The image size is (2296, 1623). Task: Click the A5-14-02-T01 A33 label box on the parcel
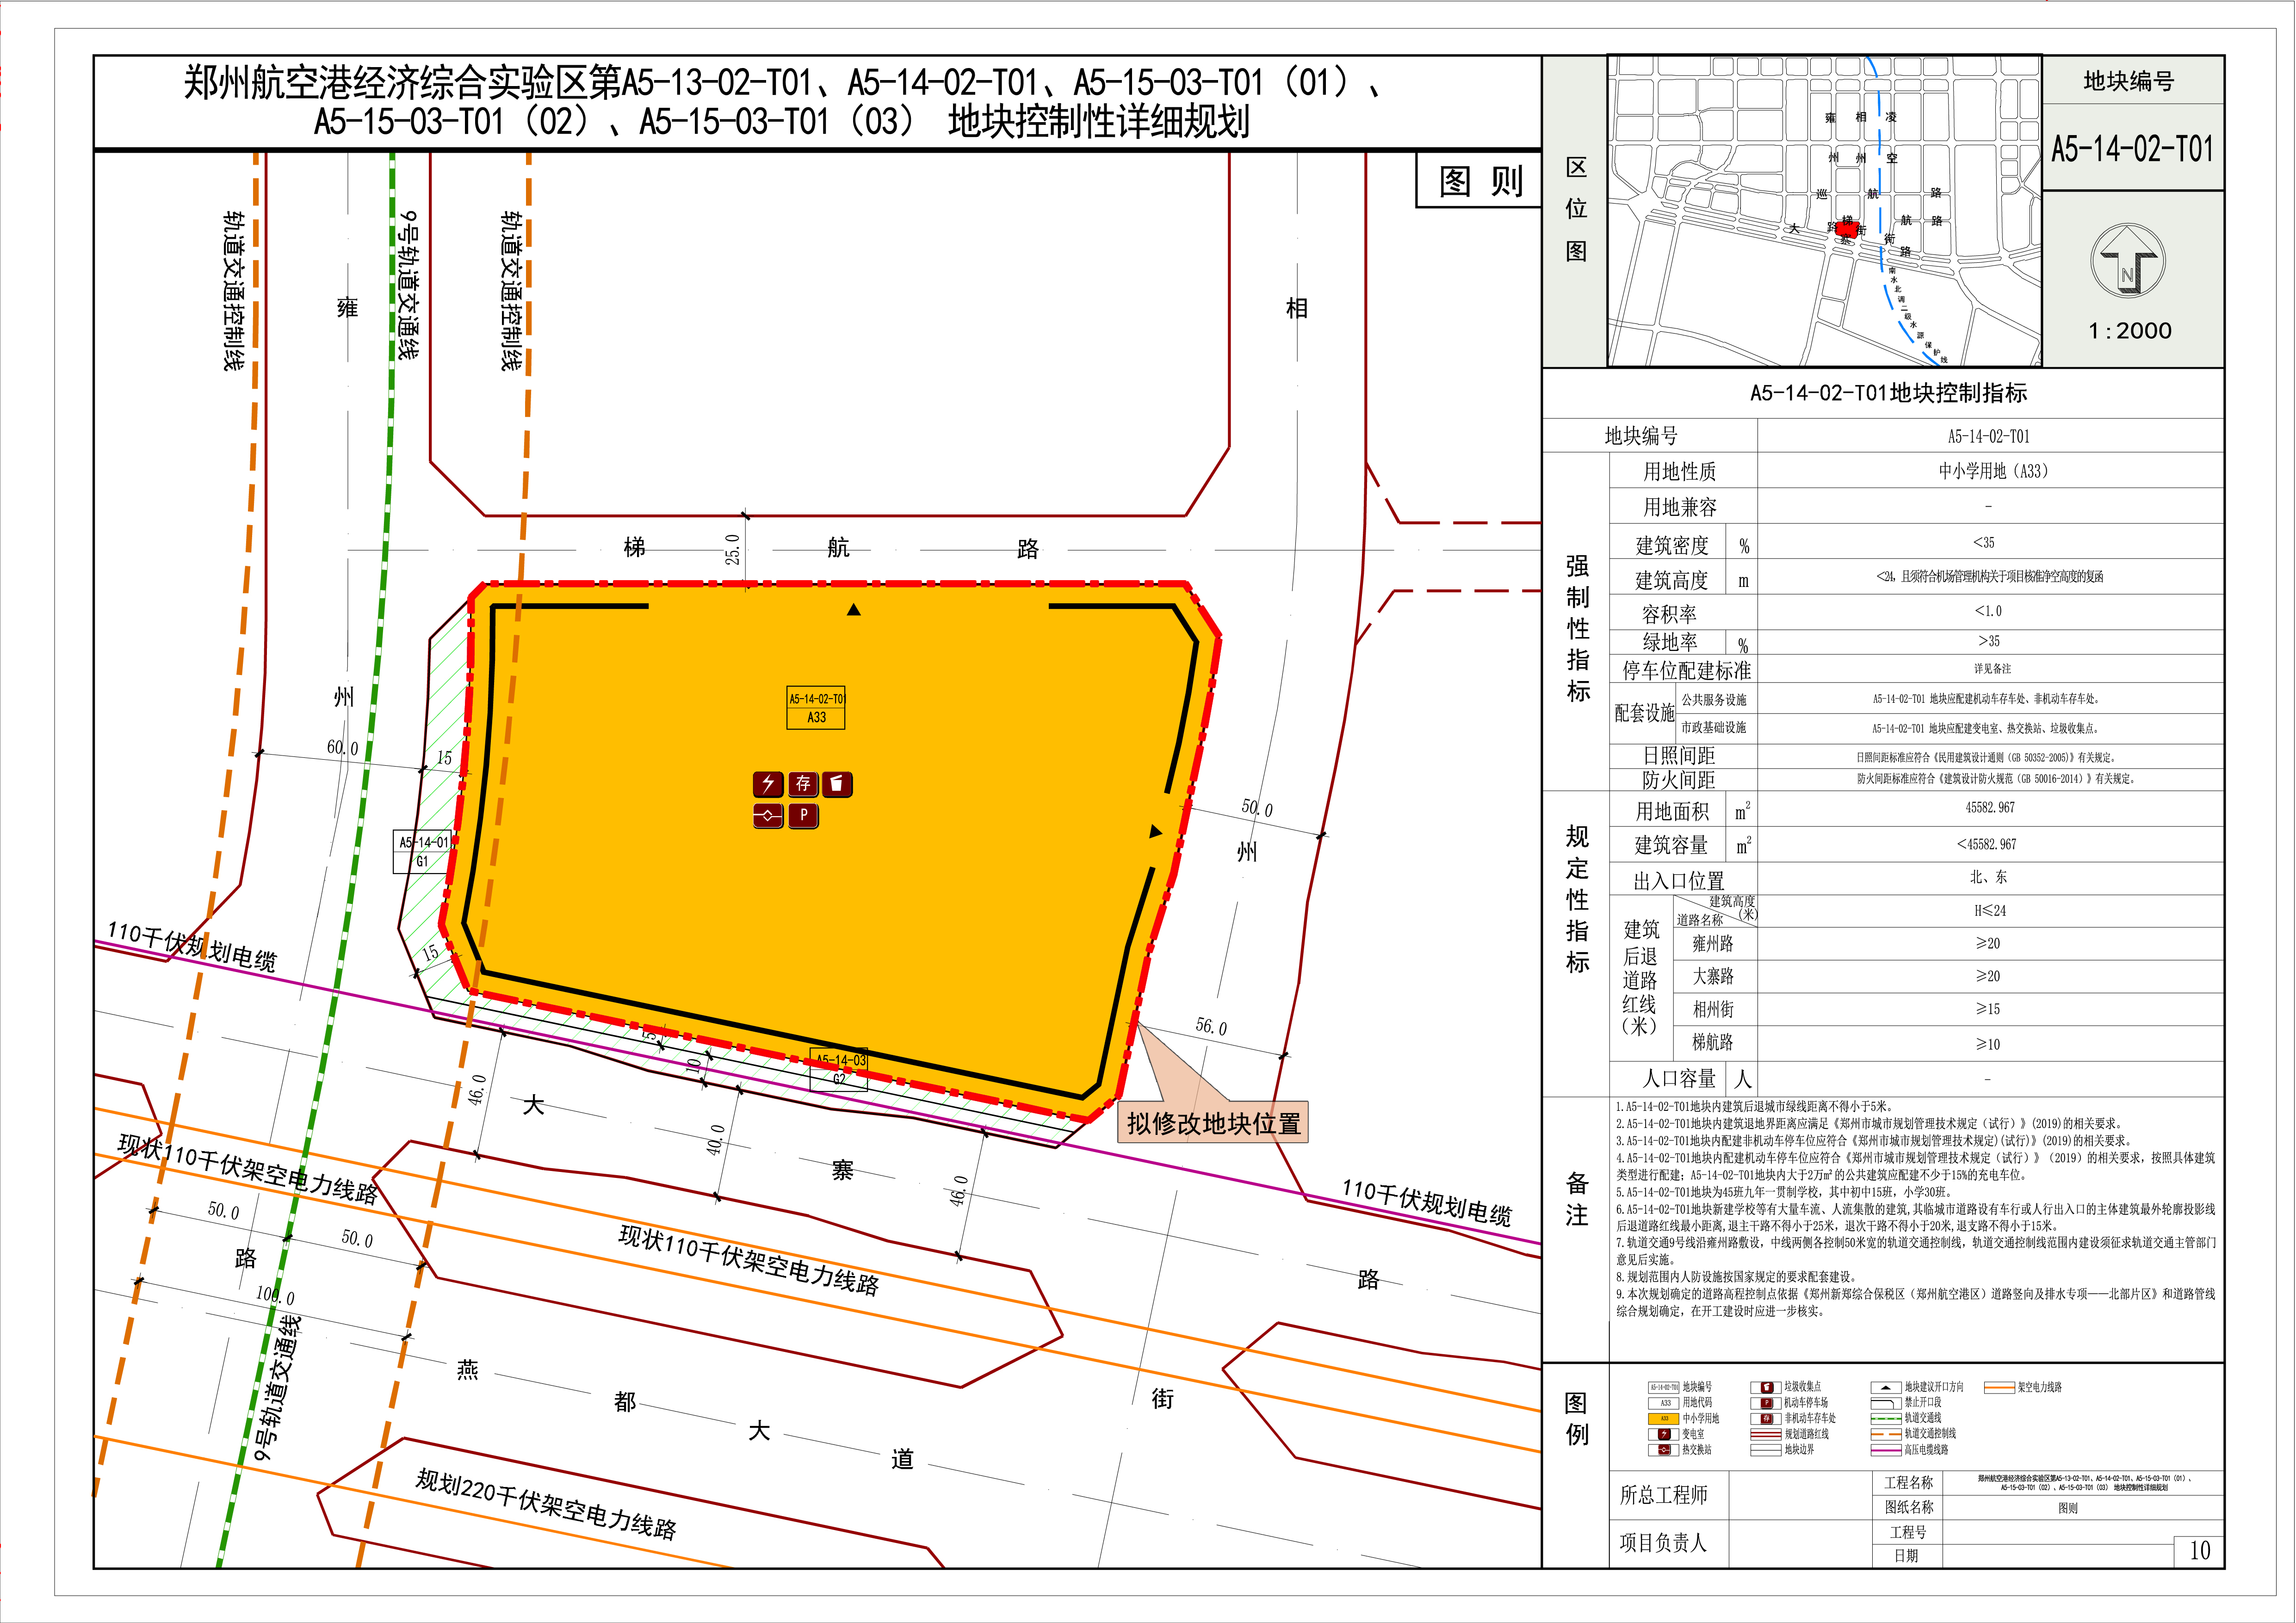click(x=815, y=707)
